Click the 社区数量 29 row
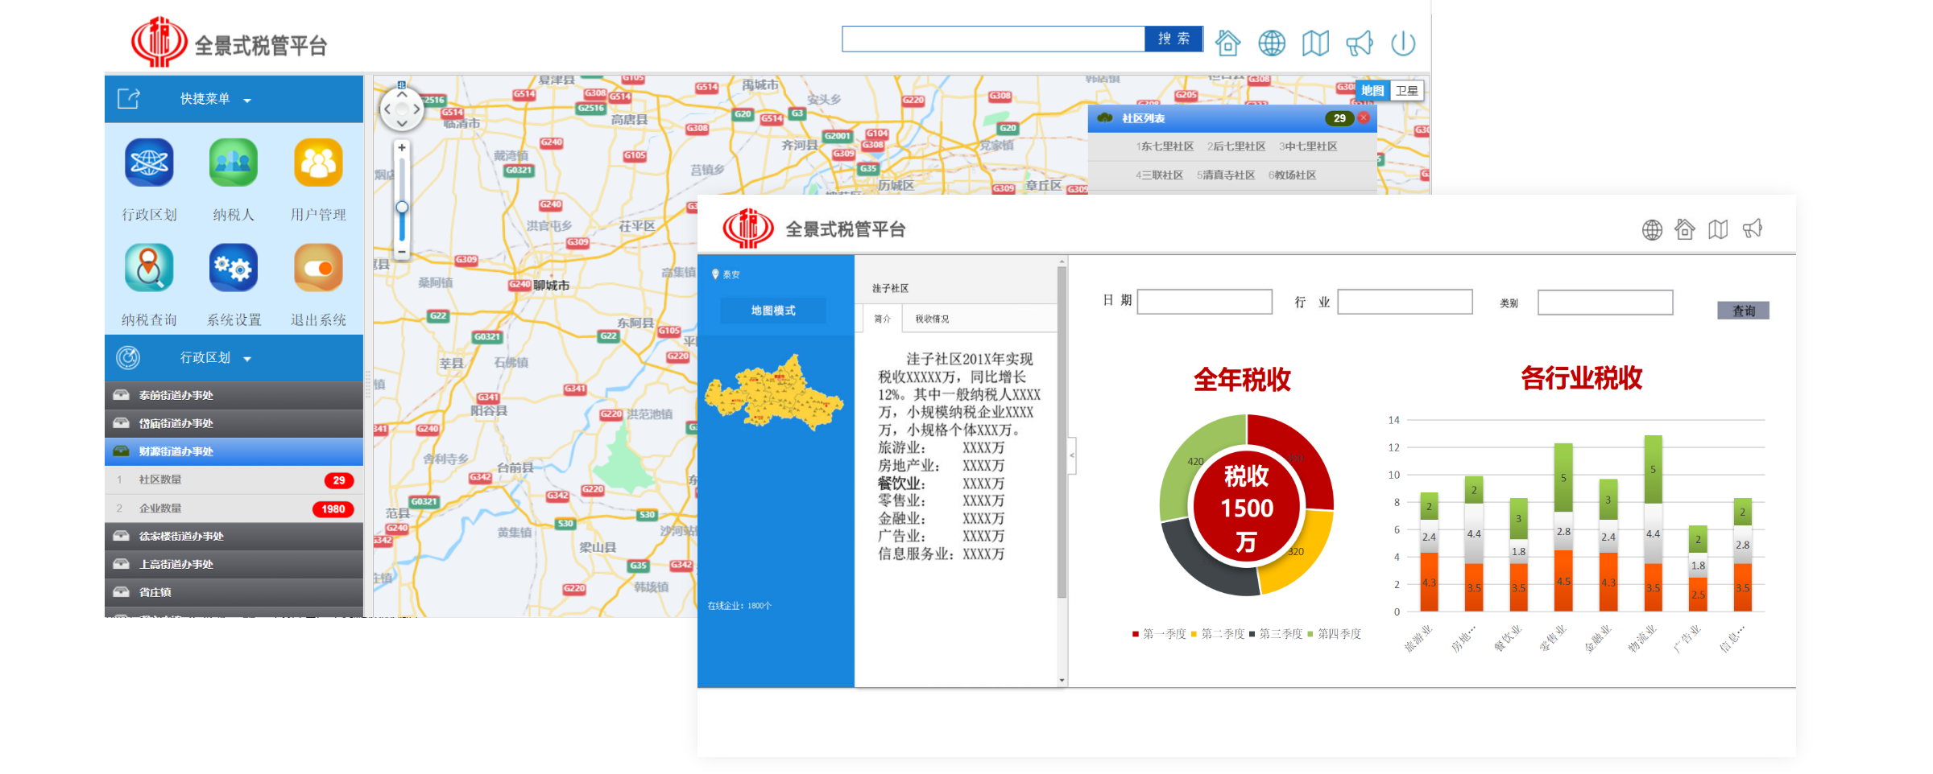This screenshot has height=774, width=1933. pos(234,480)
